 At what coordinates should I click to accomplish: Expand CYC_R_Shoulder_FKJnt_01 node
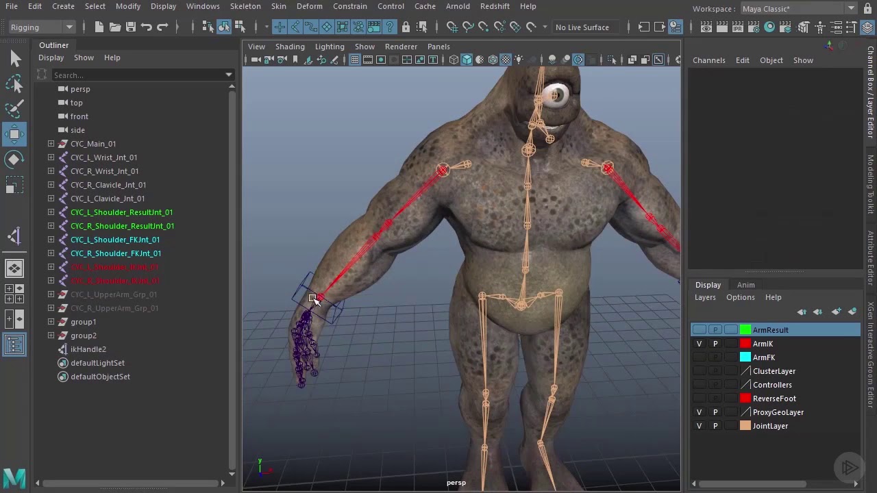click(x=51, y=253)
